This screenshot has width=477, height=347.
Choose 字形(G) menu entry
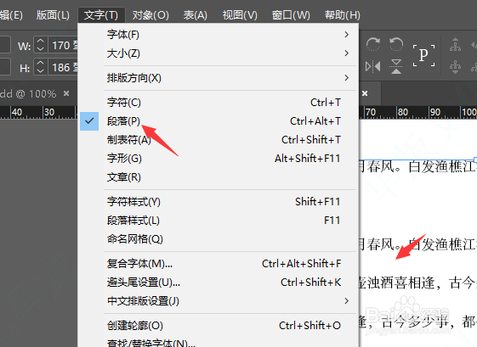[219, 159]
